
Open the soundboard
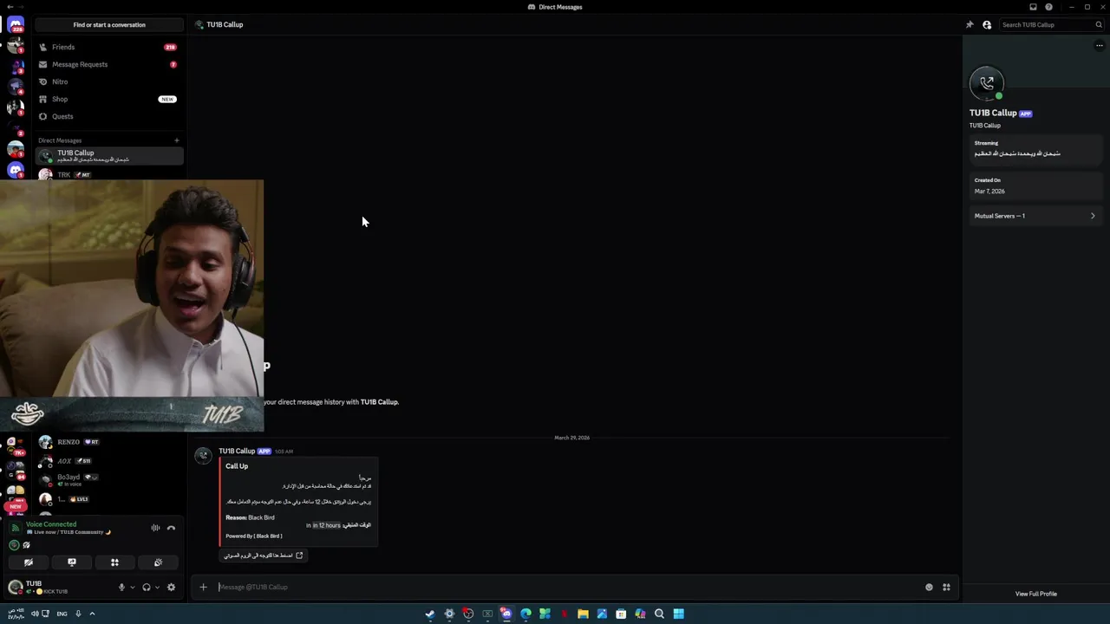(x=158, y=562)
